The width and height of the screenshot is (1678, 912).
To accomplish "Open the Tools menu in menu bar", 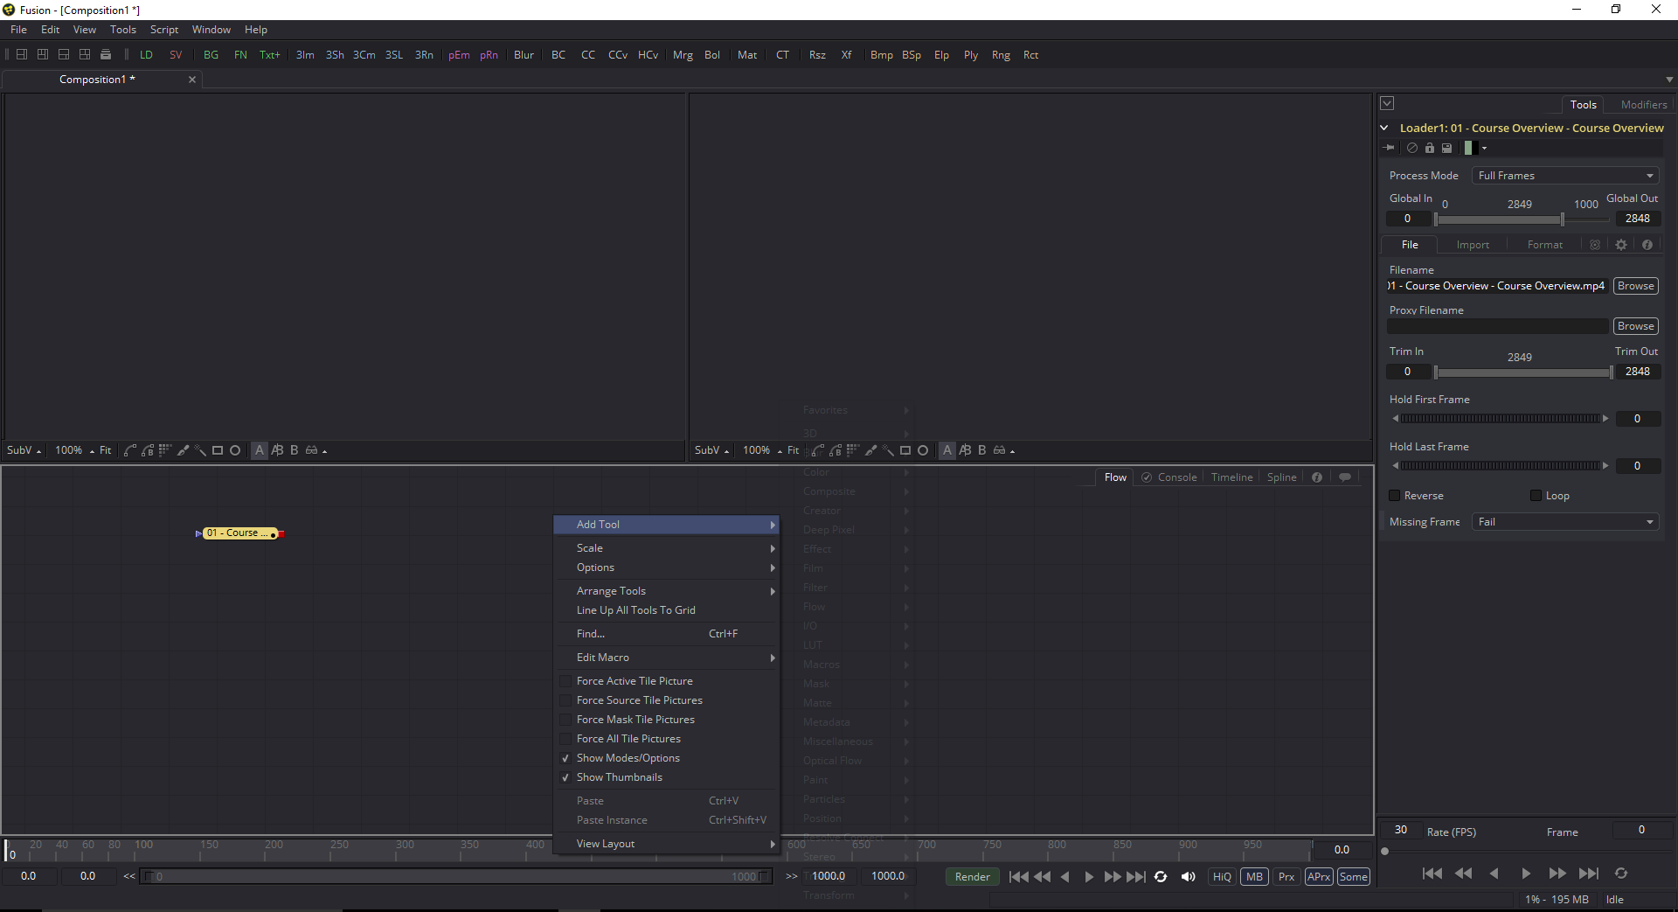I will (x=123, y=30).
